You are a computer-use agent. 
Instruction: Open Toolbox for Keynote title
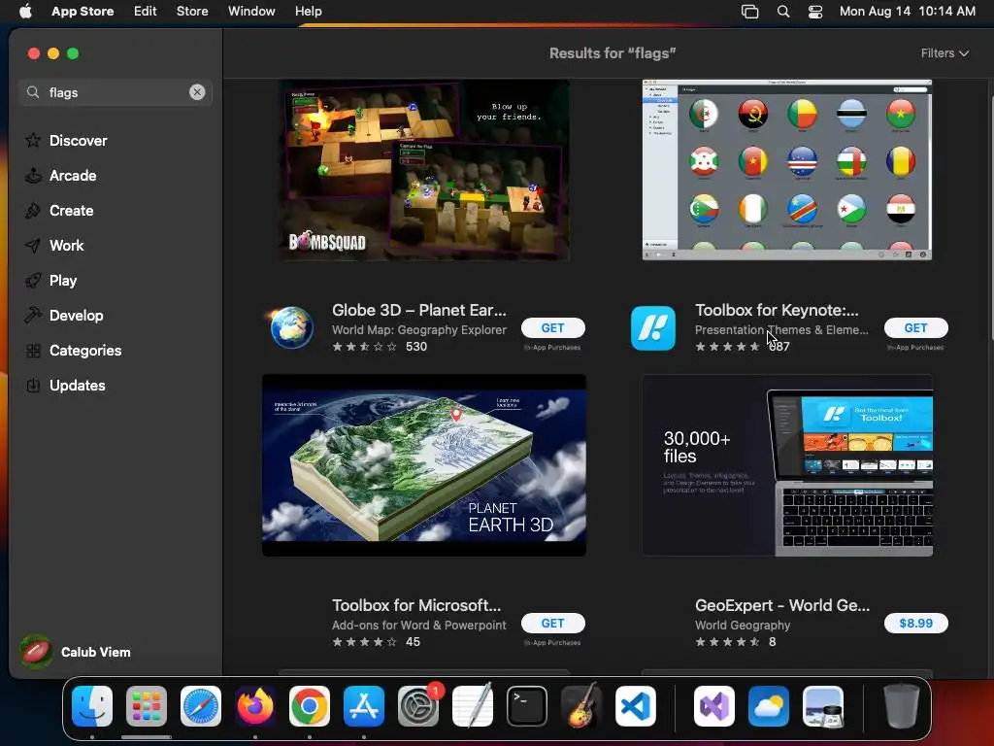pyautogui.click(x=777, y=310)
